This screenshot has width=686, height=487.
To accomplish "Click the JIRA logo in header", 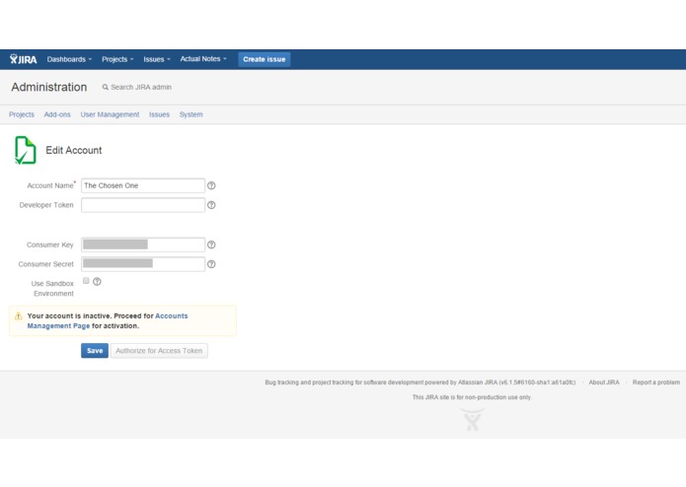I will pos(23,59).
